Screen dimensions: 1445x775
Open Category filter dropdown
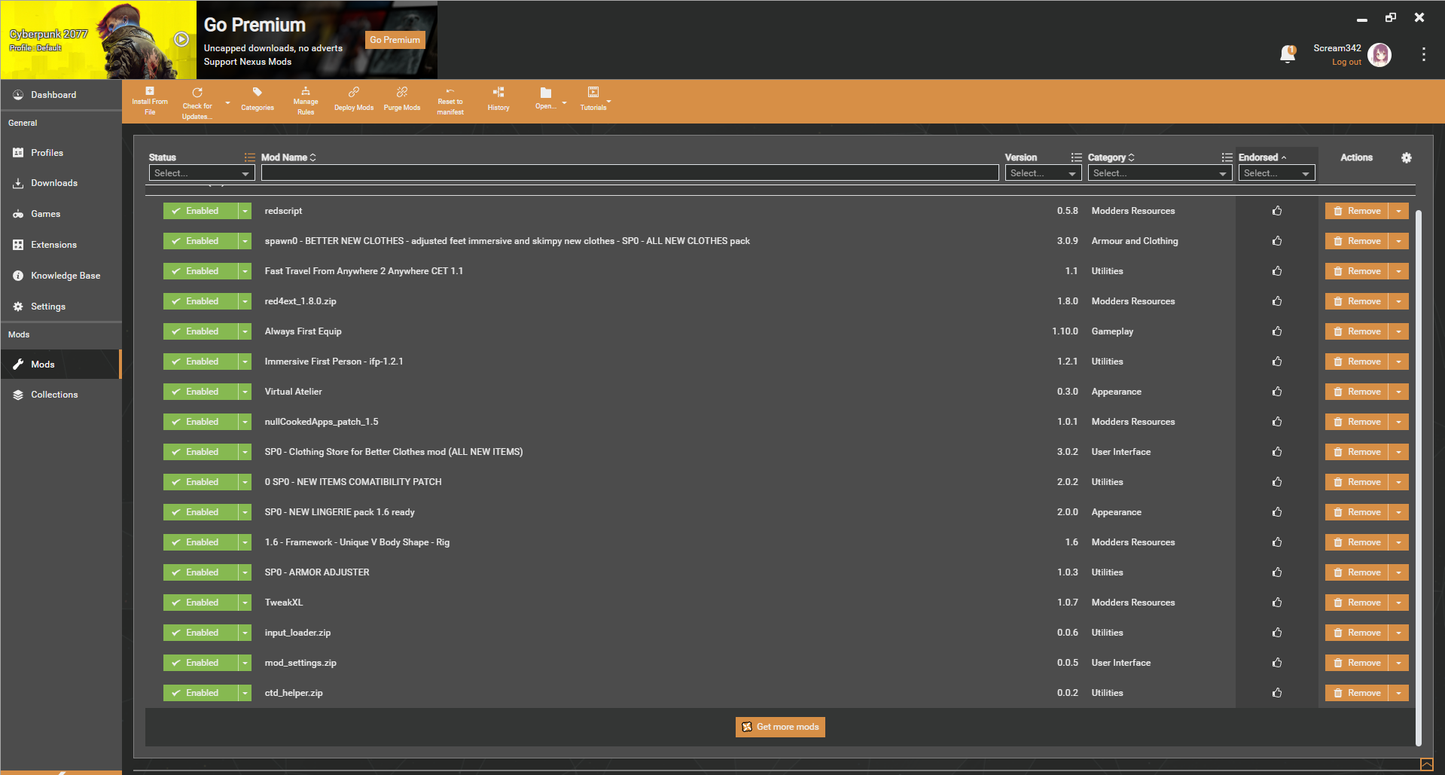click(x=1160, y=173)
